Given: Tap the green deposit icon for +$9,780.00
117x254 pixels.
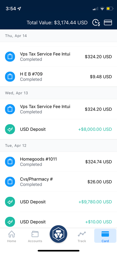Looking at the screenshot, I should pyautogui.click(x=10, y=202).
